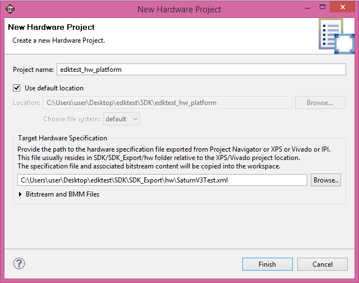Screen dimensions: 359x283
Task: Uncheck the Use default location checkbox
Action: (x=17, y=88)
